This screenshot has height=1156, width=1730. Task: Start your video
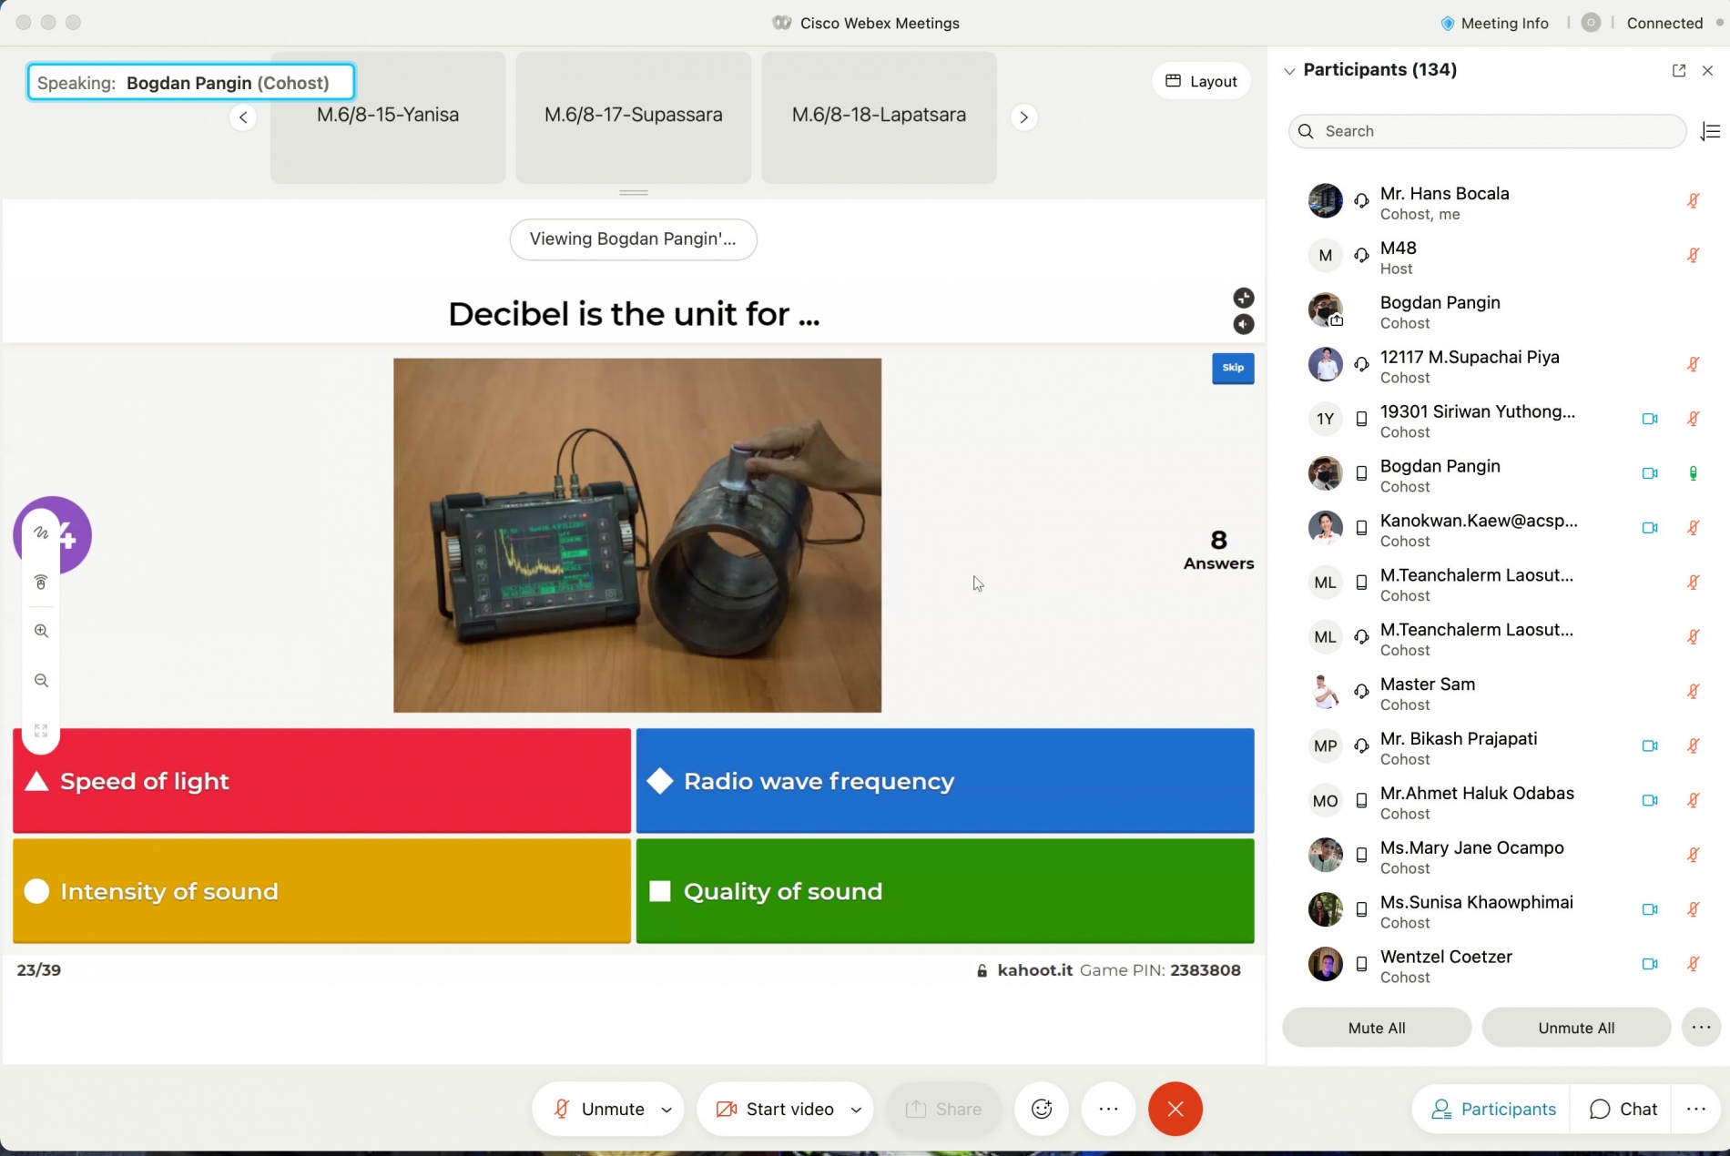tap(775, 1109)
